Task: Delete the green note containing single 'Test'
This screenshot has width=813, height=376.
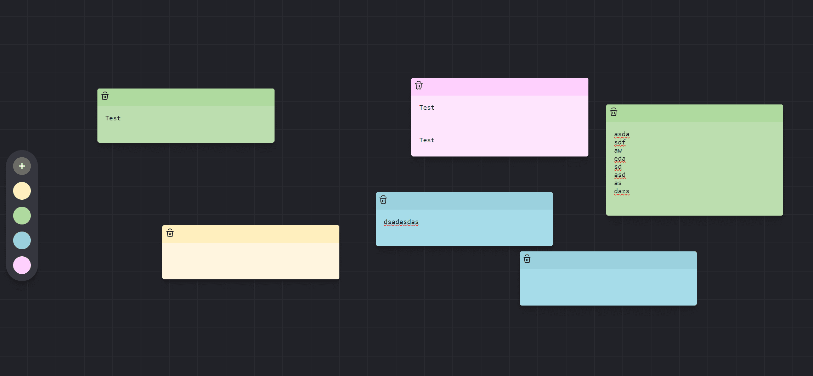Action: pos(105,96)
